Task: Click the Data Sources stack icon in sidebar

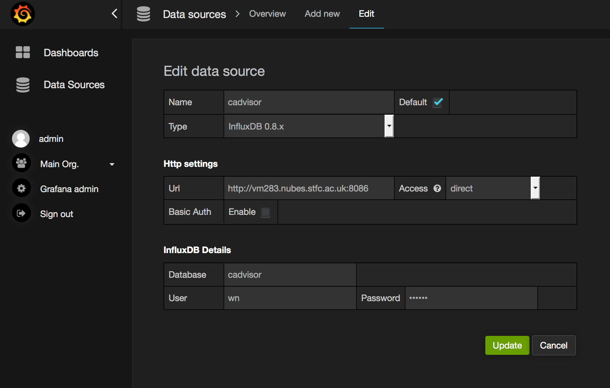Action: 23,85
